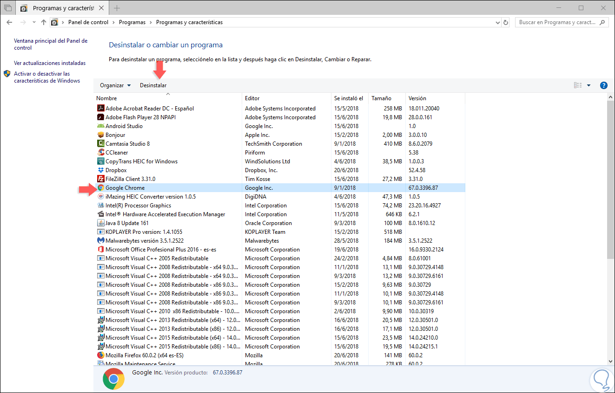615x393 pixels.
Task: Navigate back with the back arrow
Action: [x=9, y=22]
